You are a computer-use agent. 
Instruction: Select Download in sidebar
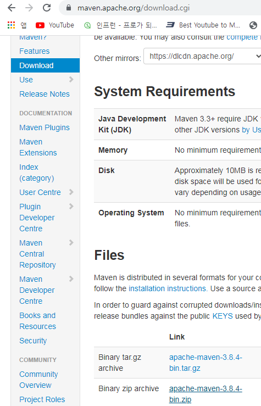click(x=45, y=65)
